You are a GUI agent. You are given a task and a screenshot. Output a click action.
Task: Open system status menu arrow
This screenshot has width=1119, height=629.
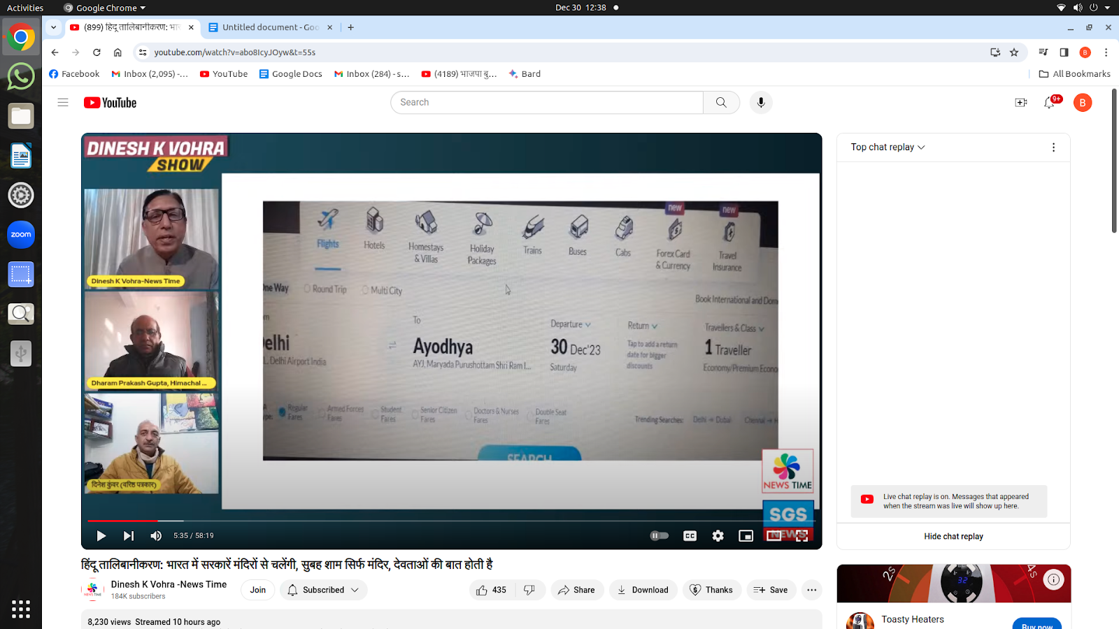pyautogui.click(x=1107, y=8)
